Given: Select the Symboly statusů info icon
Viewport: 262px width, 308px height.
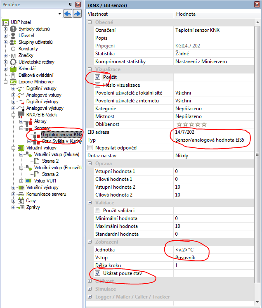Looking at the screenshot, I should [x=13, y=29].
